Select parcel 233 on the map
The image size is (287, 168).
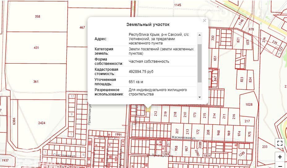265,147
